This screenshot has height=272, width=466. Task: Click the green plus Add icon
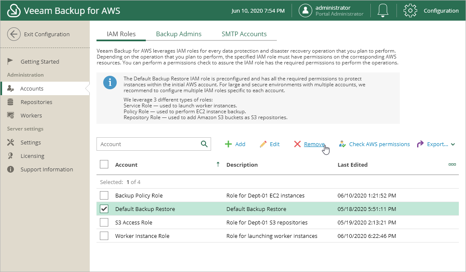228,144
